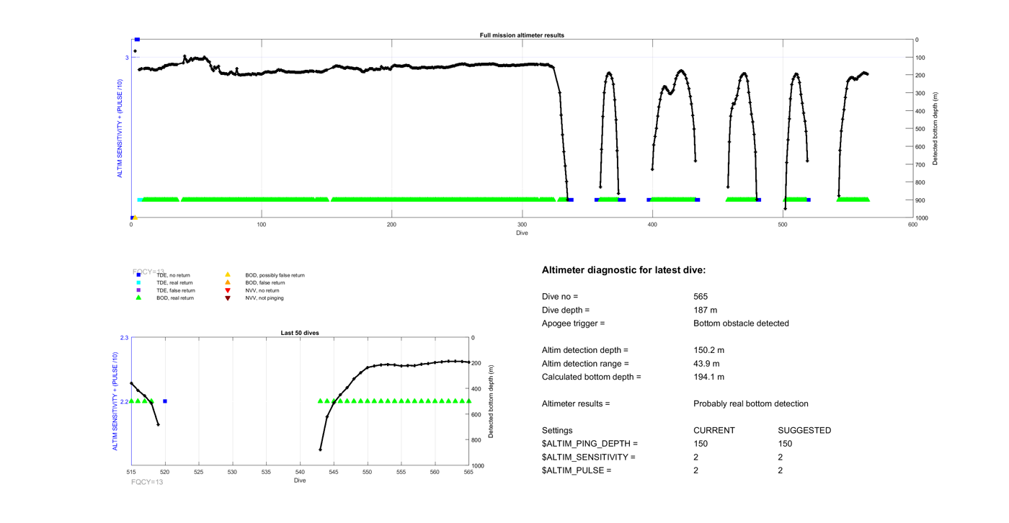Click the 'CURRENT' column header

pyautogui.click(x=714, y=430)
